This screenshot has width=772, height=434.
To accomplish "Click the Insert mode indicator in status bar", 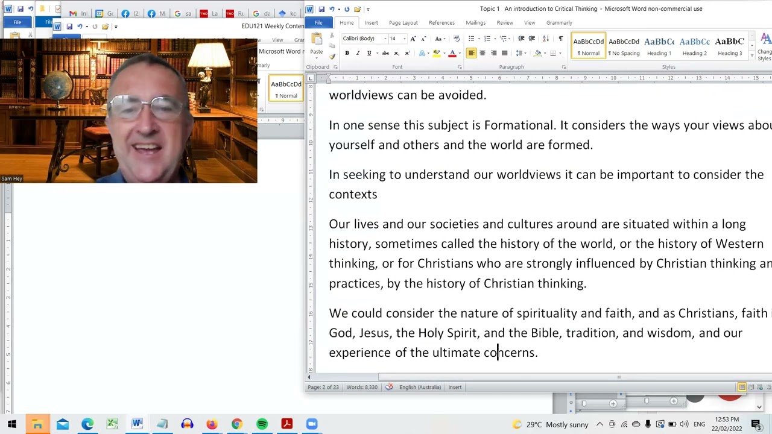I will (x=455, y=387).
